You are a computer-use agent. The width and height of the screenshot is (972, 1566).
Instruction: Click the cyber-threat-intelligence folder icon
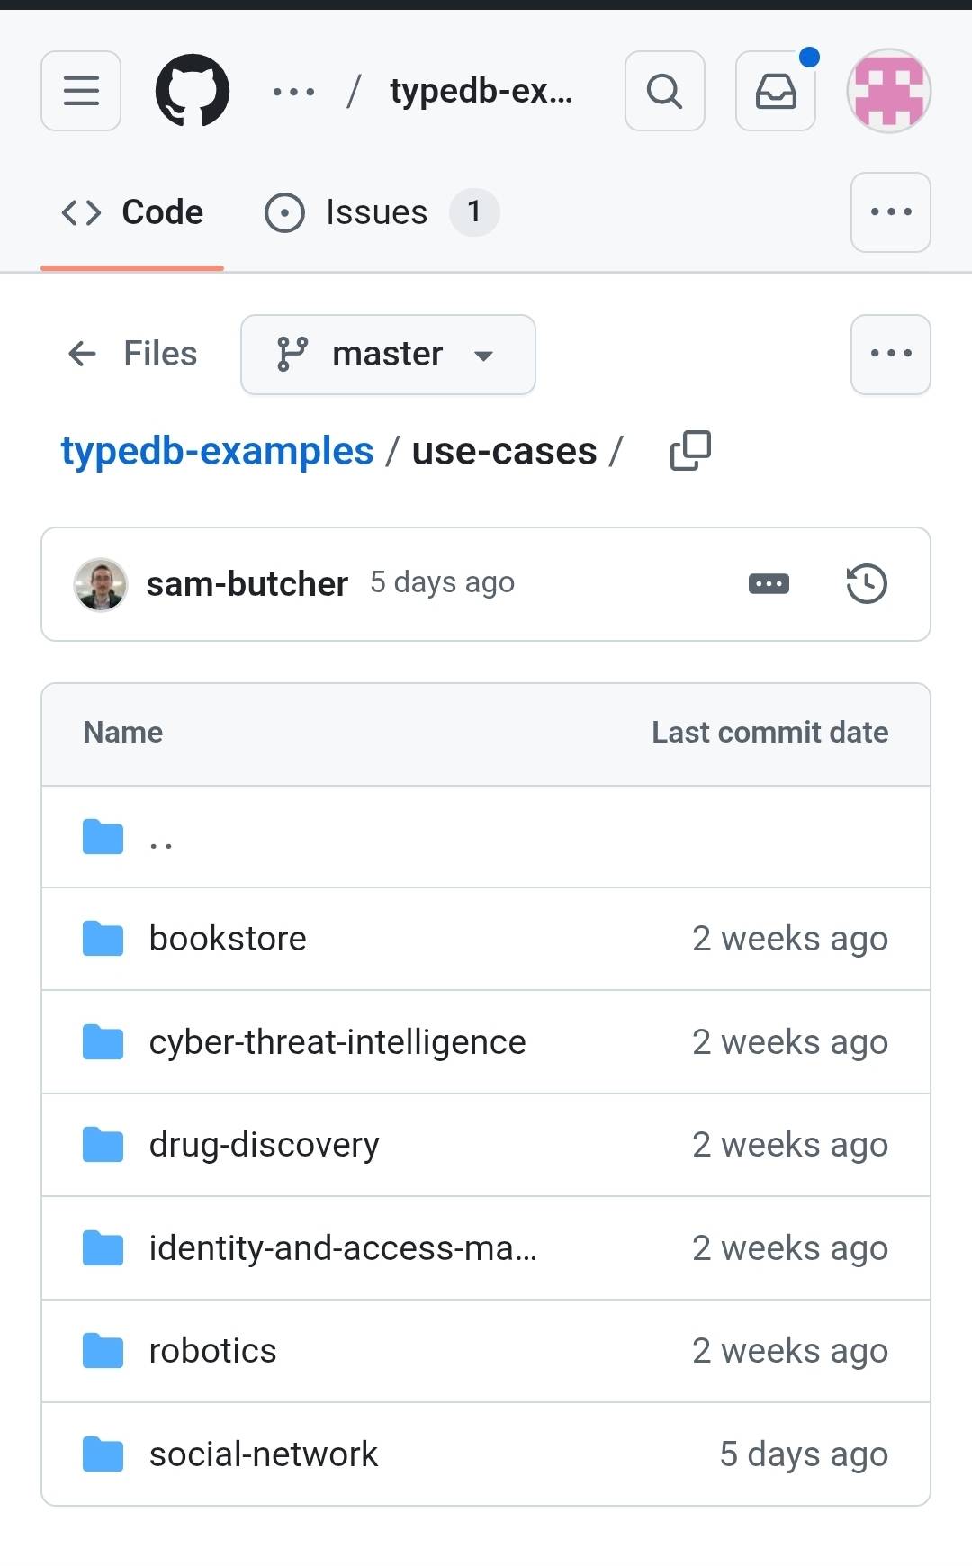[x=103, y=1042]
